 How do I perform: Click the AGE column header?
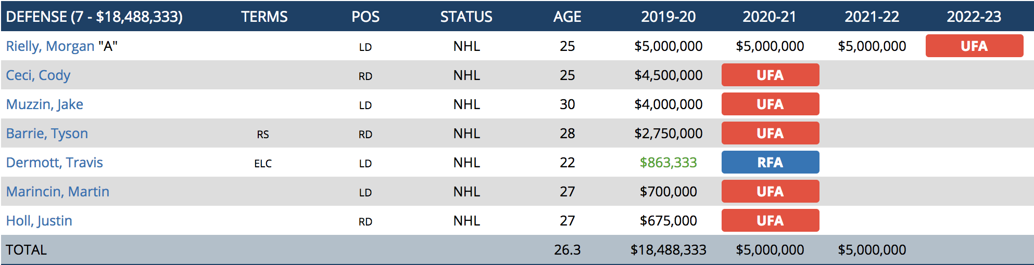pos(567,17)
